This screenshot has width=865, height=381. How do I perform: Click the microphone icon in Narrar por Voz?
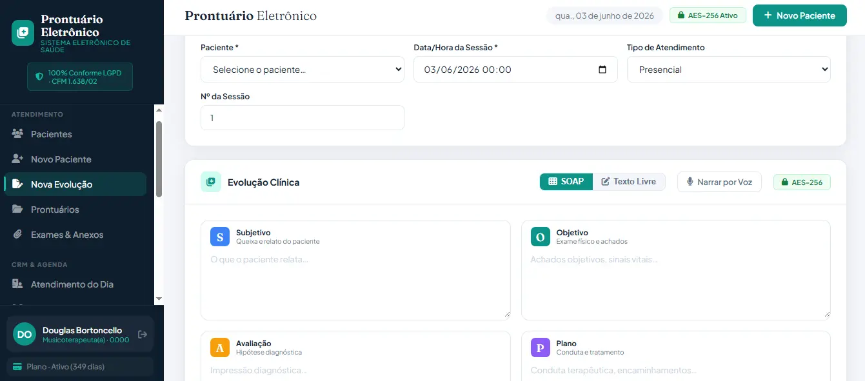pos(690,182)
